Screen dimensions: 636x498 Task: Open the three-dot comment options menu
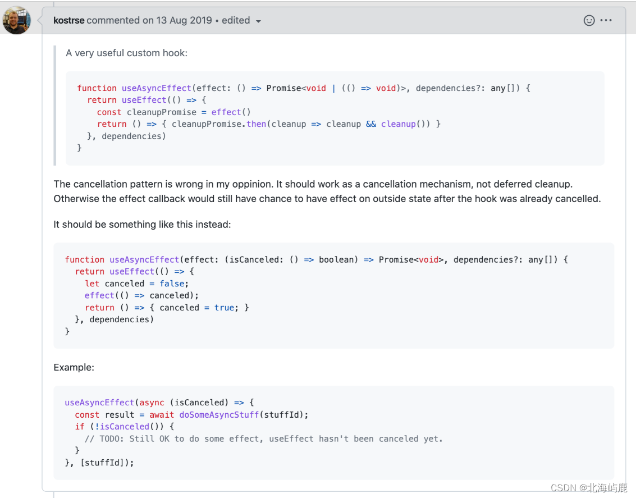click(x=606, y=20)
